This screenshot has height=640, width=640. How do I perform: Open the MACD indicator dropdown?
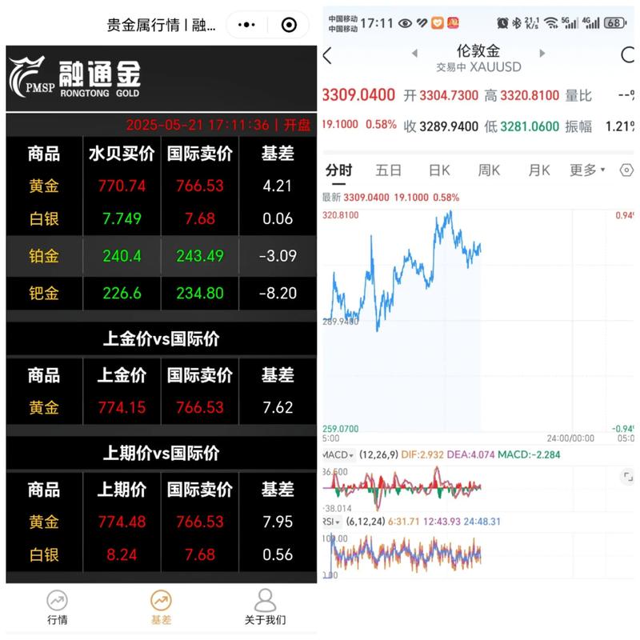pos(338,454)
